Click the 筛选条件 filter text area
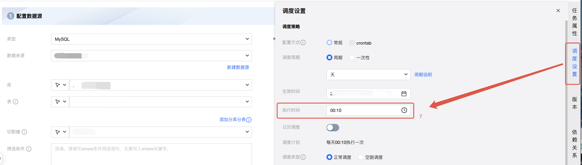The height and width of the screenshot is (165, 582). click(x=151, y=154)
